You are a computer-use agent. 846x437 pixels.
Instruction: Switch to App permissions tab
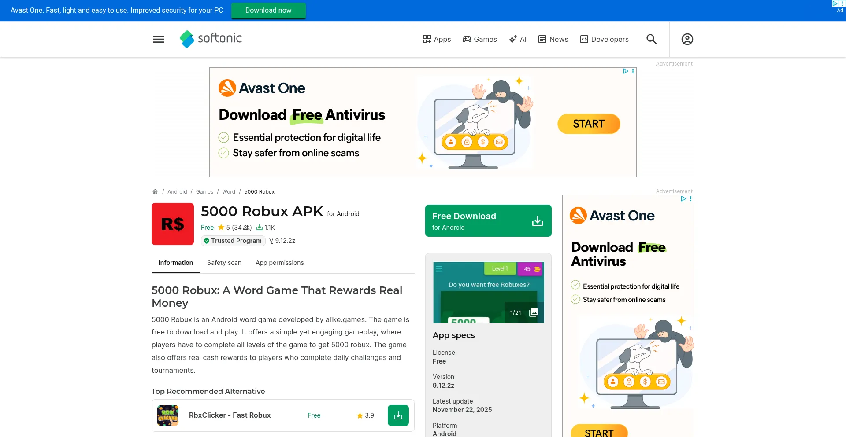click(280, 263)
